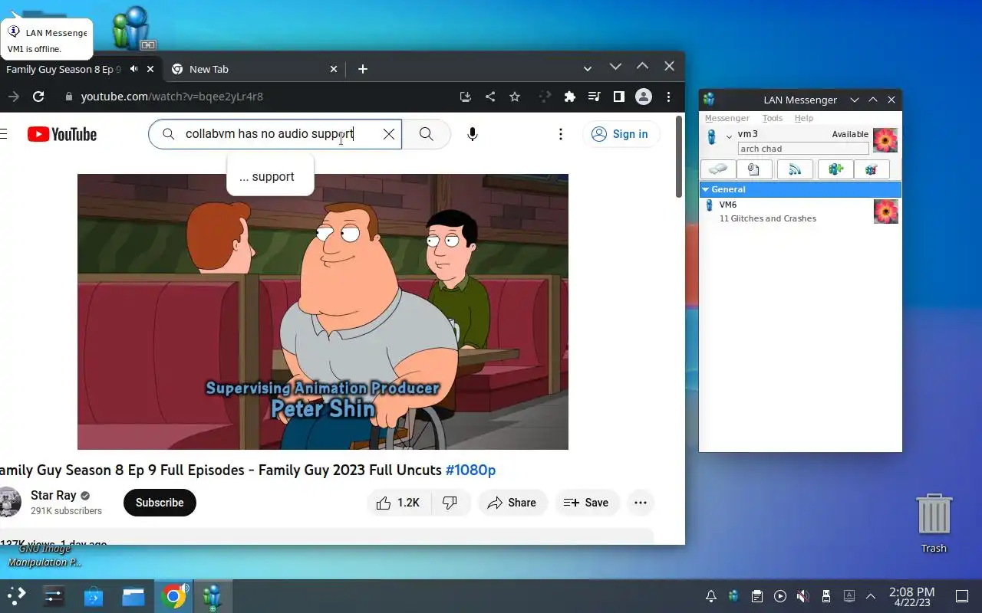The image size is (982, 613).
Task: Share the video via Share button
Action: pyautogui.click(x=512, y=503)
